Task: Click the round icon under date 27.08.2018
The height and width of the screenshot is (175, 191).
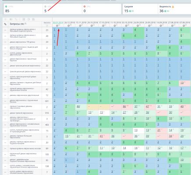Action: (x=172, y=26)
